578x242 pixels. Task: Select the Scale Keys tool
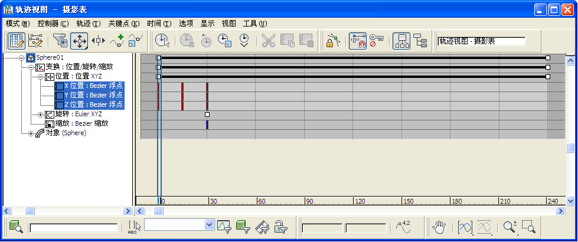coord(135,41)
